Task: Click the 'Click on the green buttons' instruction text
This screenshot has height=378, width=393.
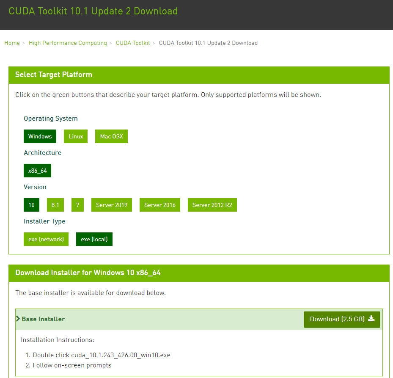Action: click(x=168, y=95)
